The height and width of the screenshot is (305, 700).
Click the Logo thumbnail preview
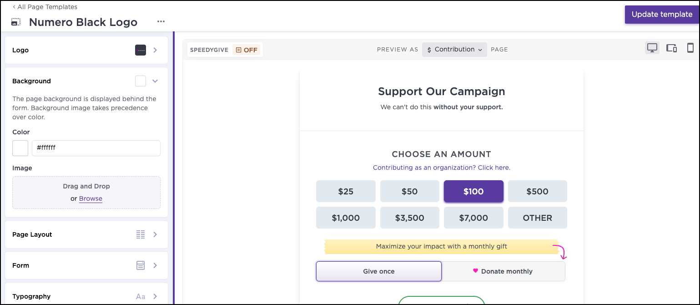pyautogui.click(x=141, y=50)
